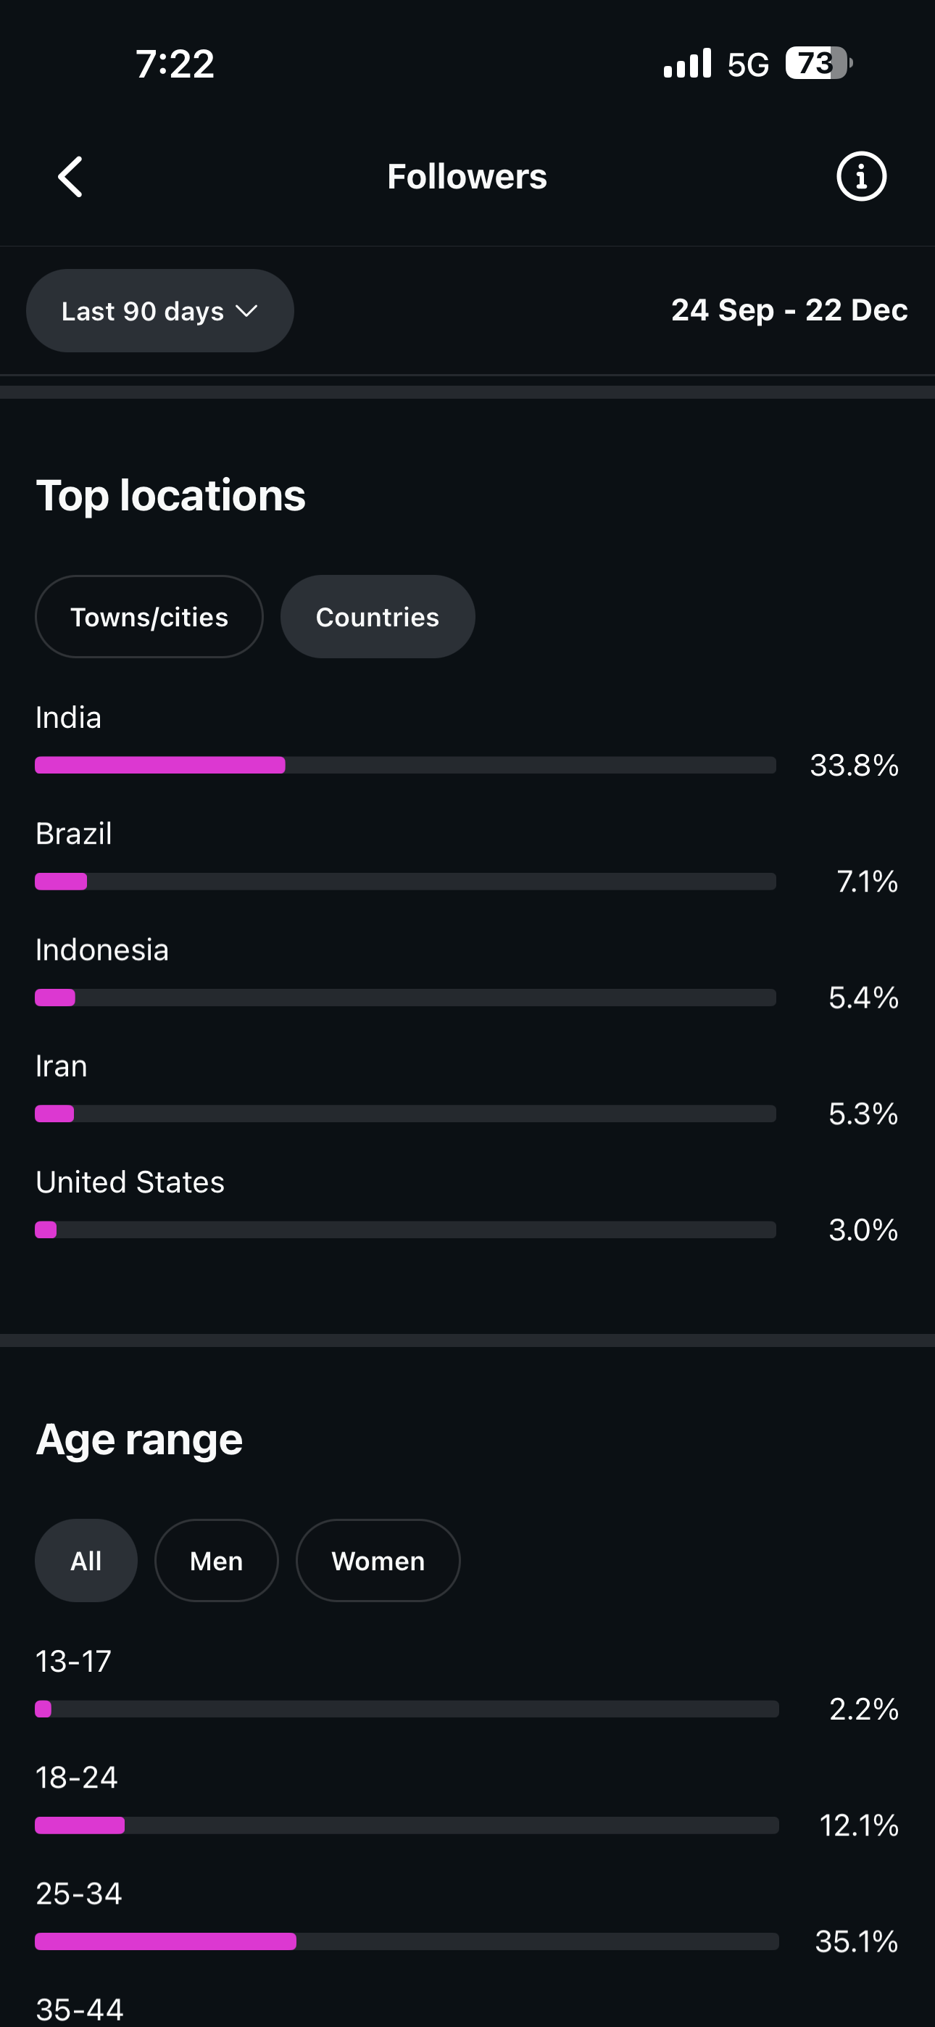Tap the back arrow icon

pos(70,176)
